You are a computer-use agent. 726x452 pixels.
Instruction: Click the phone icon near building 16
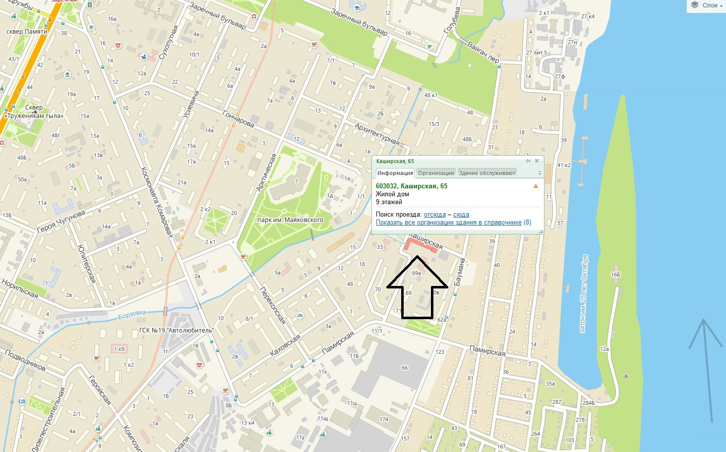pyautogui.click(x=118, y=45)
